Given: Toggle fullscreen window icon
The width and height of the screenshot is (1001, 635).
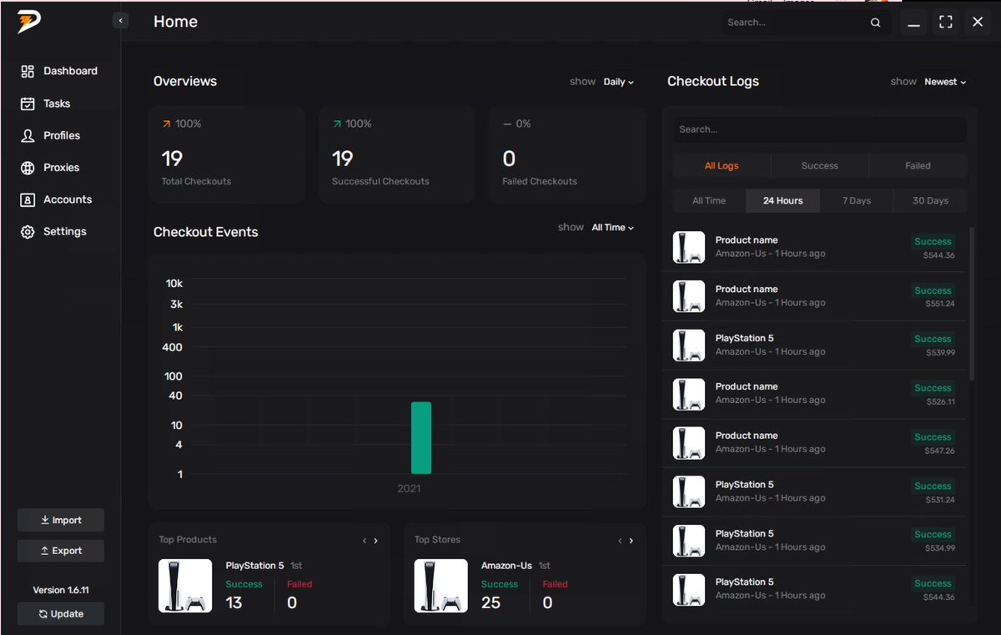Looking at the screenshot, I should [x=946, y=23].
